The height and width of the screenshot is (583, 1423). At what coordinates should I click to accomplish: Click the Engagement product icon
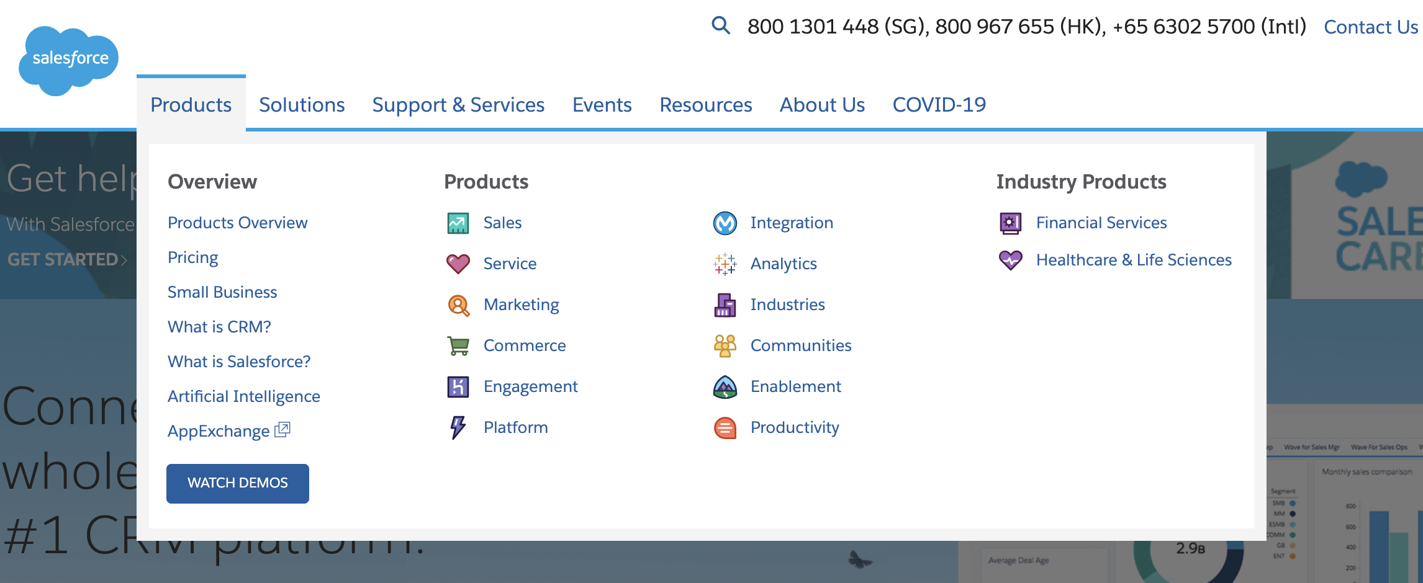point(458,386)
